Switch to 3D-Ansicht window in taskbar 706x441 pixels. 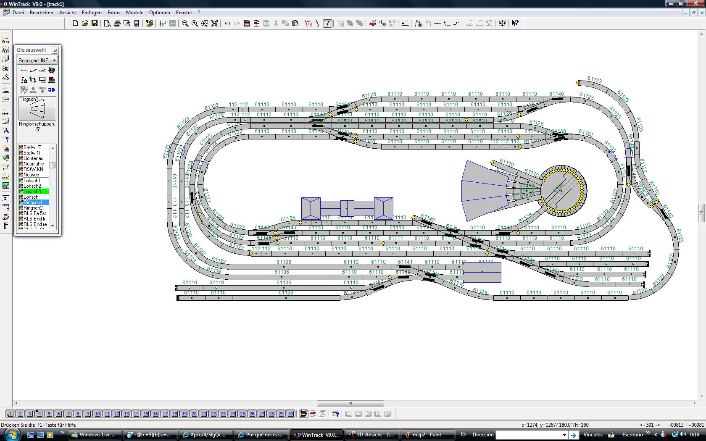click(x=371, y=435)
